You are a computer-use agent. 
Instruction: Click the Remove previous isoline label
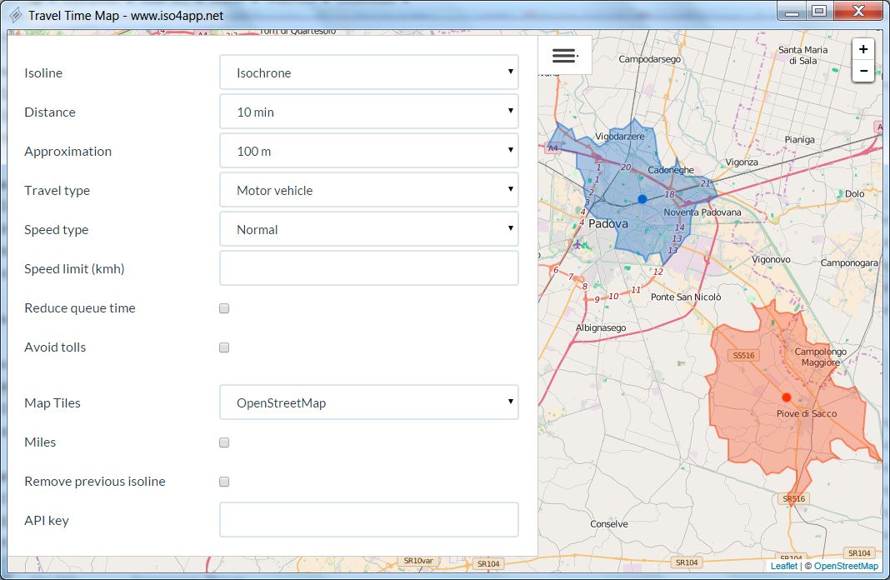click(x=95, y=482)
